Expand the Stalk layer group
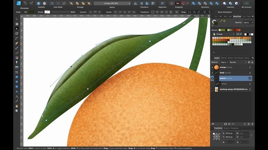268x150 pixels. tap(212, 73)
